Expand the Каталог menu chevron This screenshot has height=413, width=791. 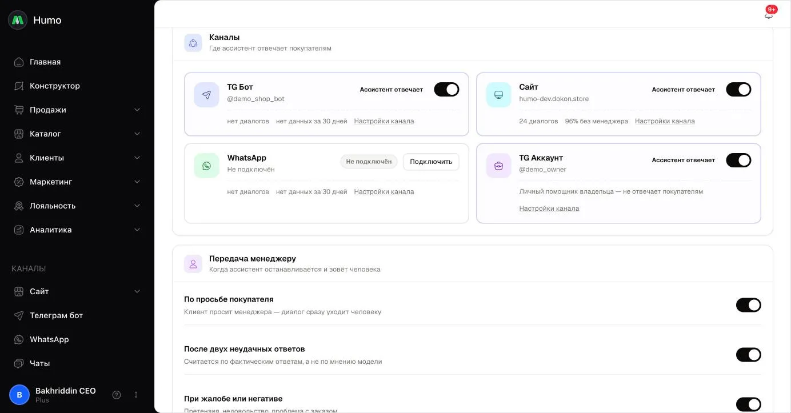(x=137, y=134)
